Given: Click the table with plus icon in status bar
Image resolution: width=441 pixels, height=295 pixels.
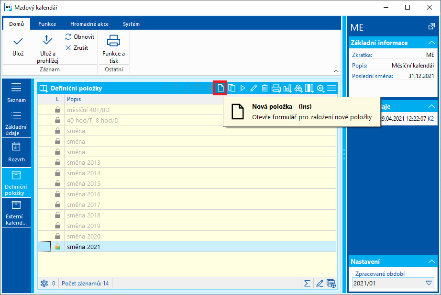Looking at the screenshot, I should [x=331, y=284].
